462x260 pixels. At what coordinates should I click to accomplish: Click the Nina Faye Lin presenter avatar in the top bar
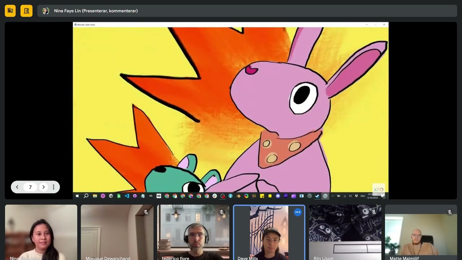coord(45,11)
